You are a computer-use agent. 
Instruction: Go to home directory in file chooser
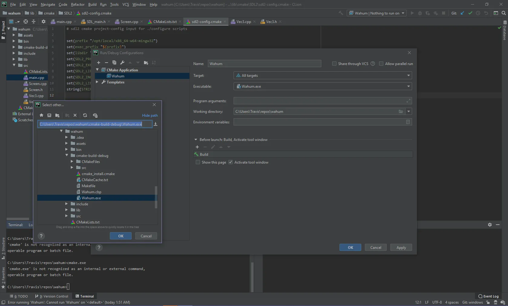click(x=41, y=115)
